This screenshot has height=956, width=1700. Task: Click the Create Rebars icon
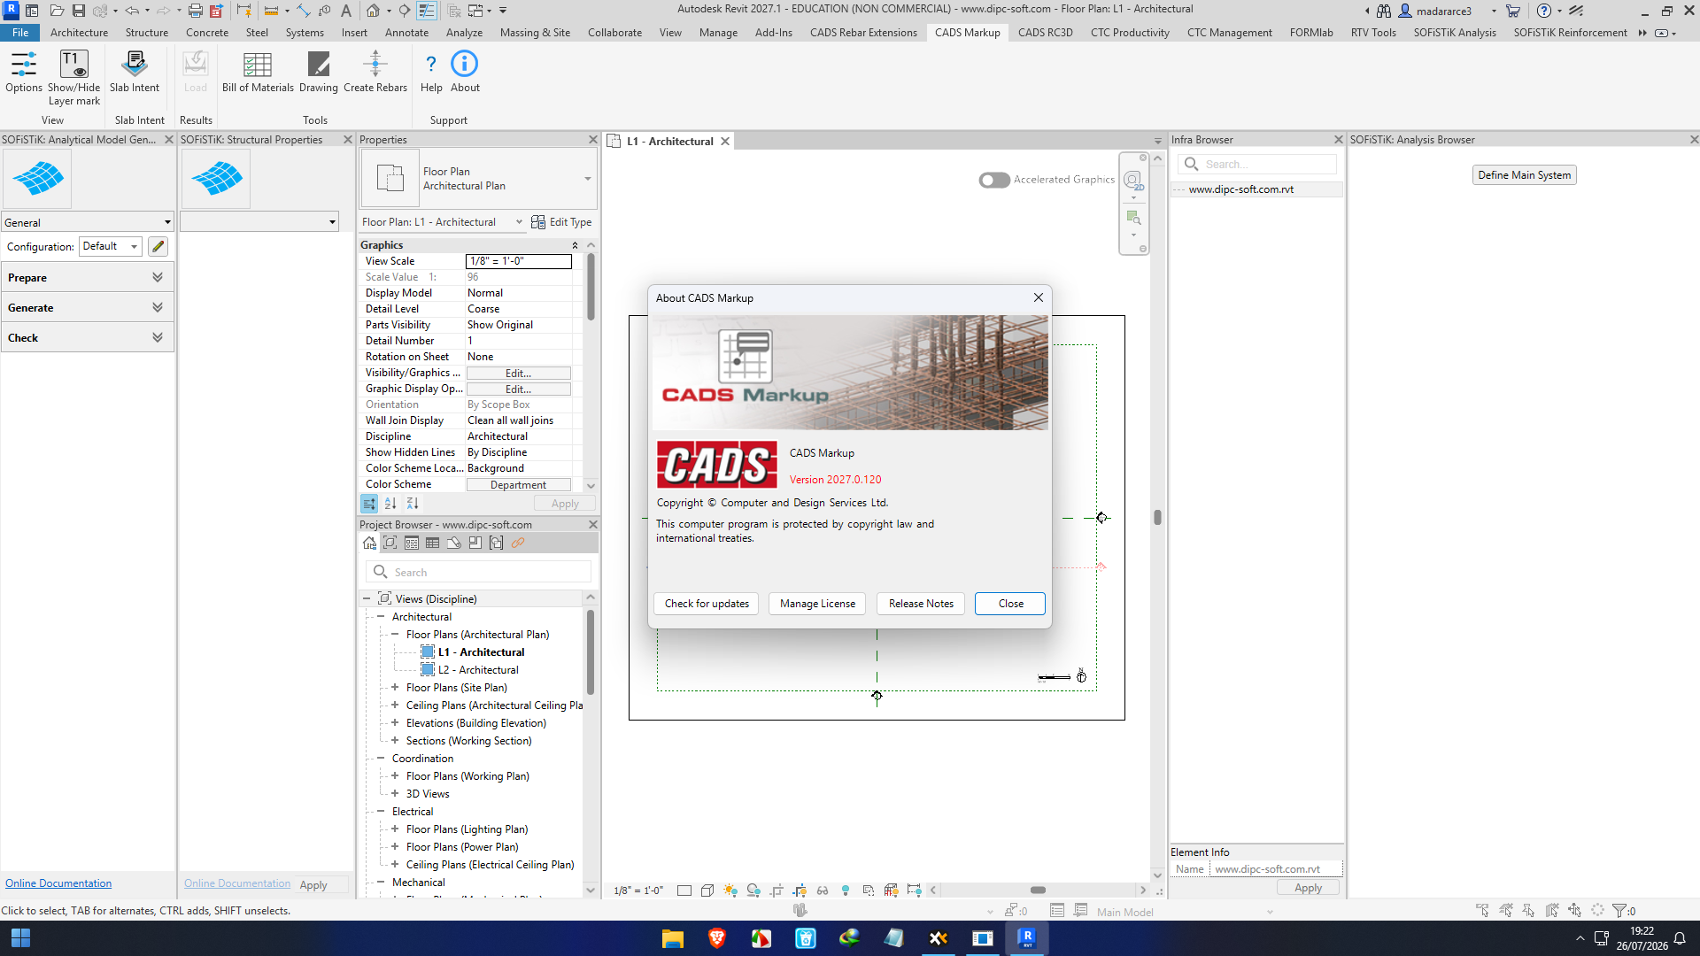(375, 71)
